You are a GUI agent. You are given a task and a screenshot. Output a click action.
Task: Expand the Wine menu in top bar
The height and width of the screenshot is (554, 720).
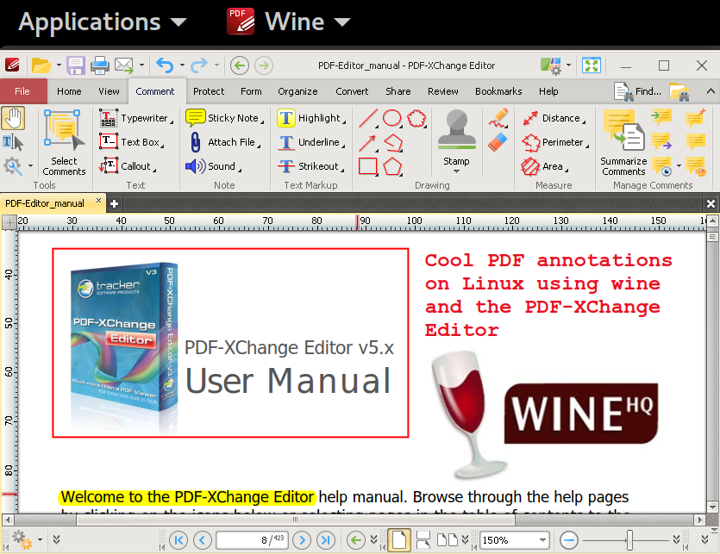click(x=288, y=22)
